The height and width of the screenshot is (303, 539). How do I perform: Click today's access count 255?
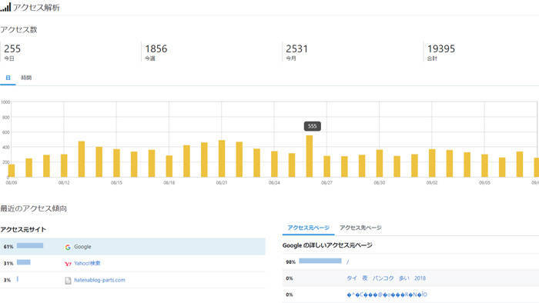click(x=12, y=48)
